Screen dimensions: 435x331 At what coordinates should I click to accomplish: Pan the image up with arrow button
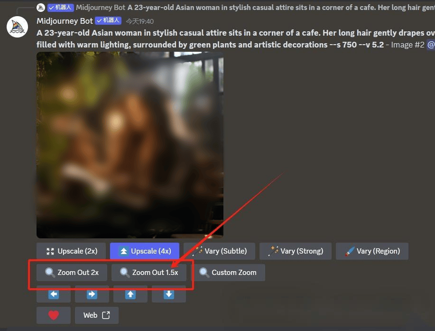(x=130, y=294)
